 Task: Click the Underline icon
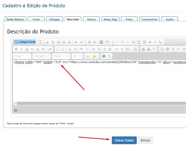(27, 49)
